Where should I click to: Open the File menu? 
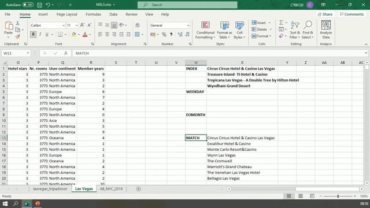[8, 14]
